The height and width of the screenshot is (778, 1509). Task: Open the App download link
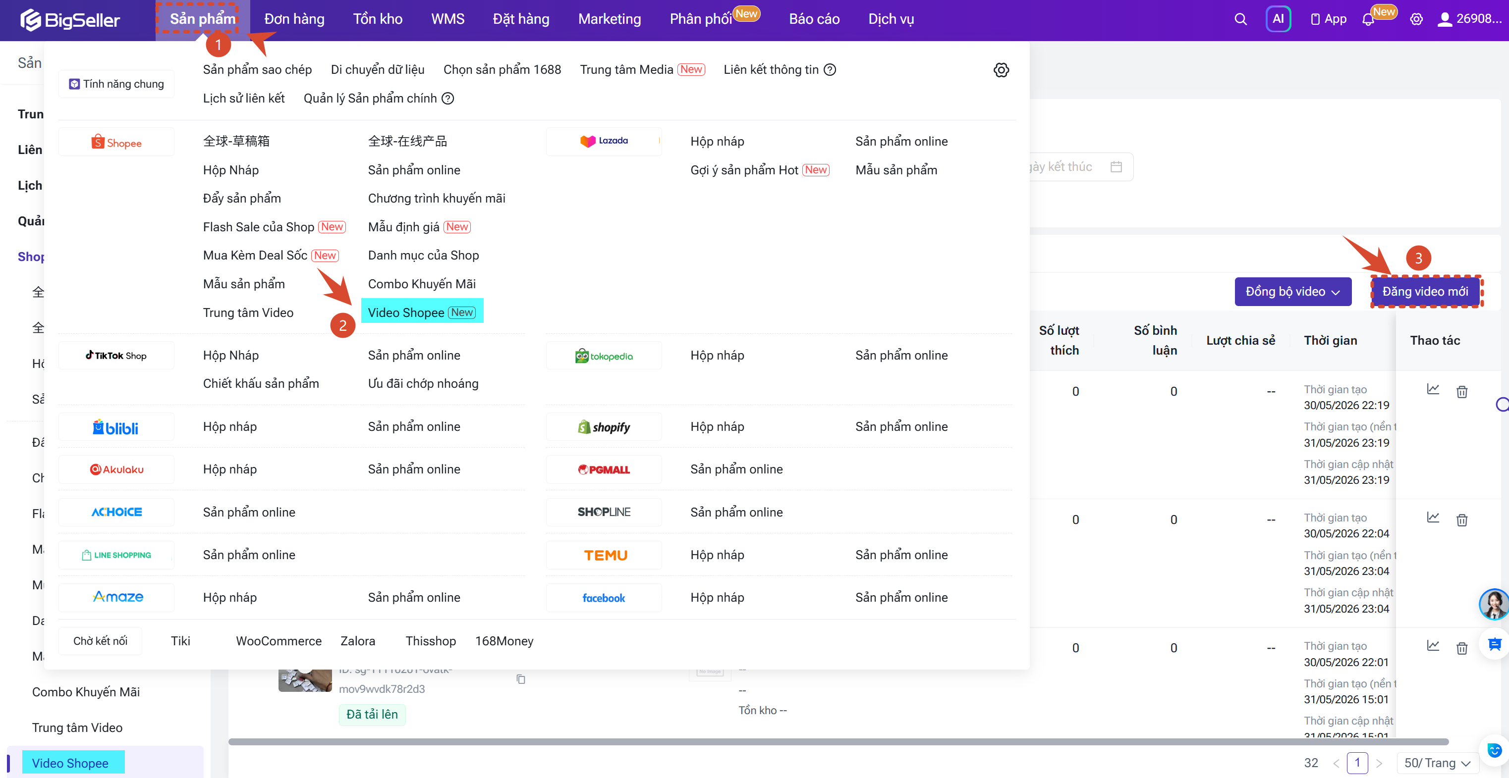1328,19
